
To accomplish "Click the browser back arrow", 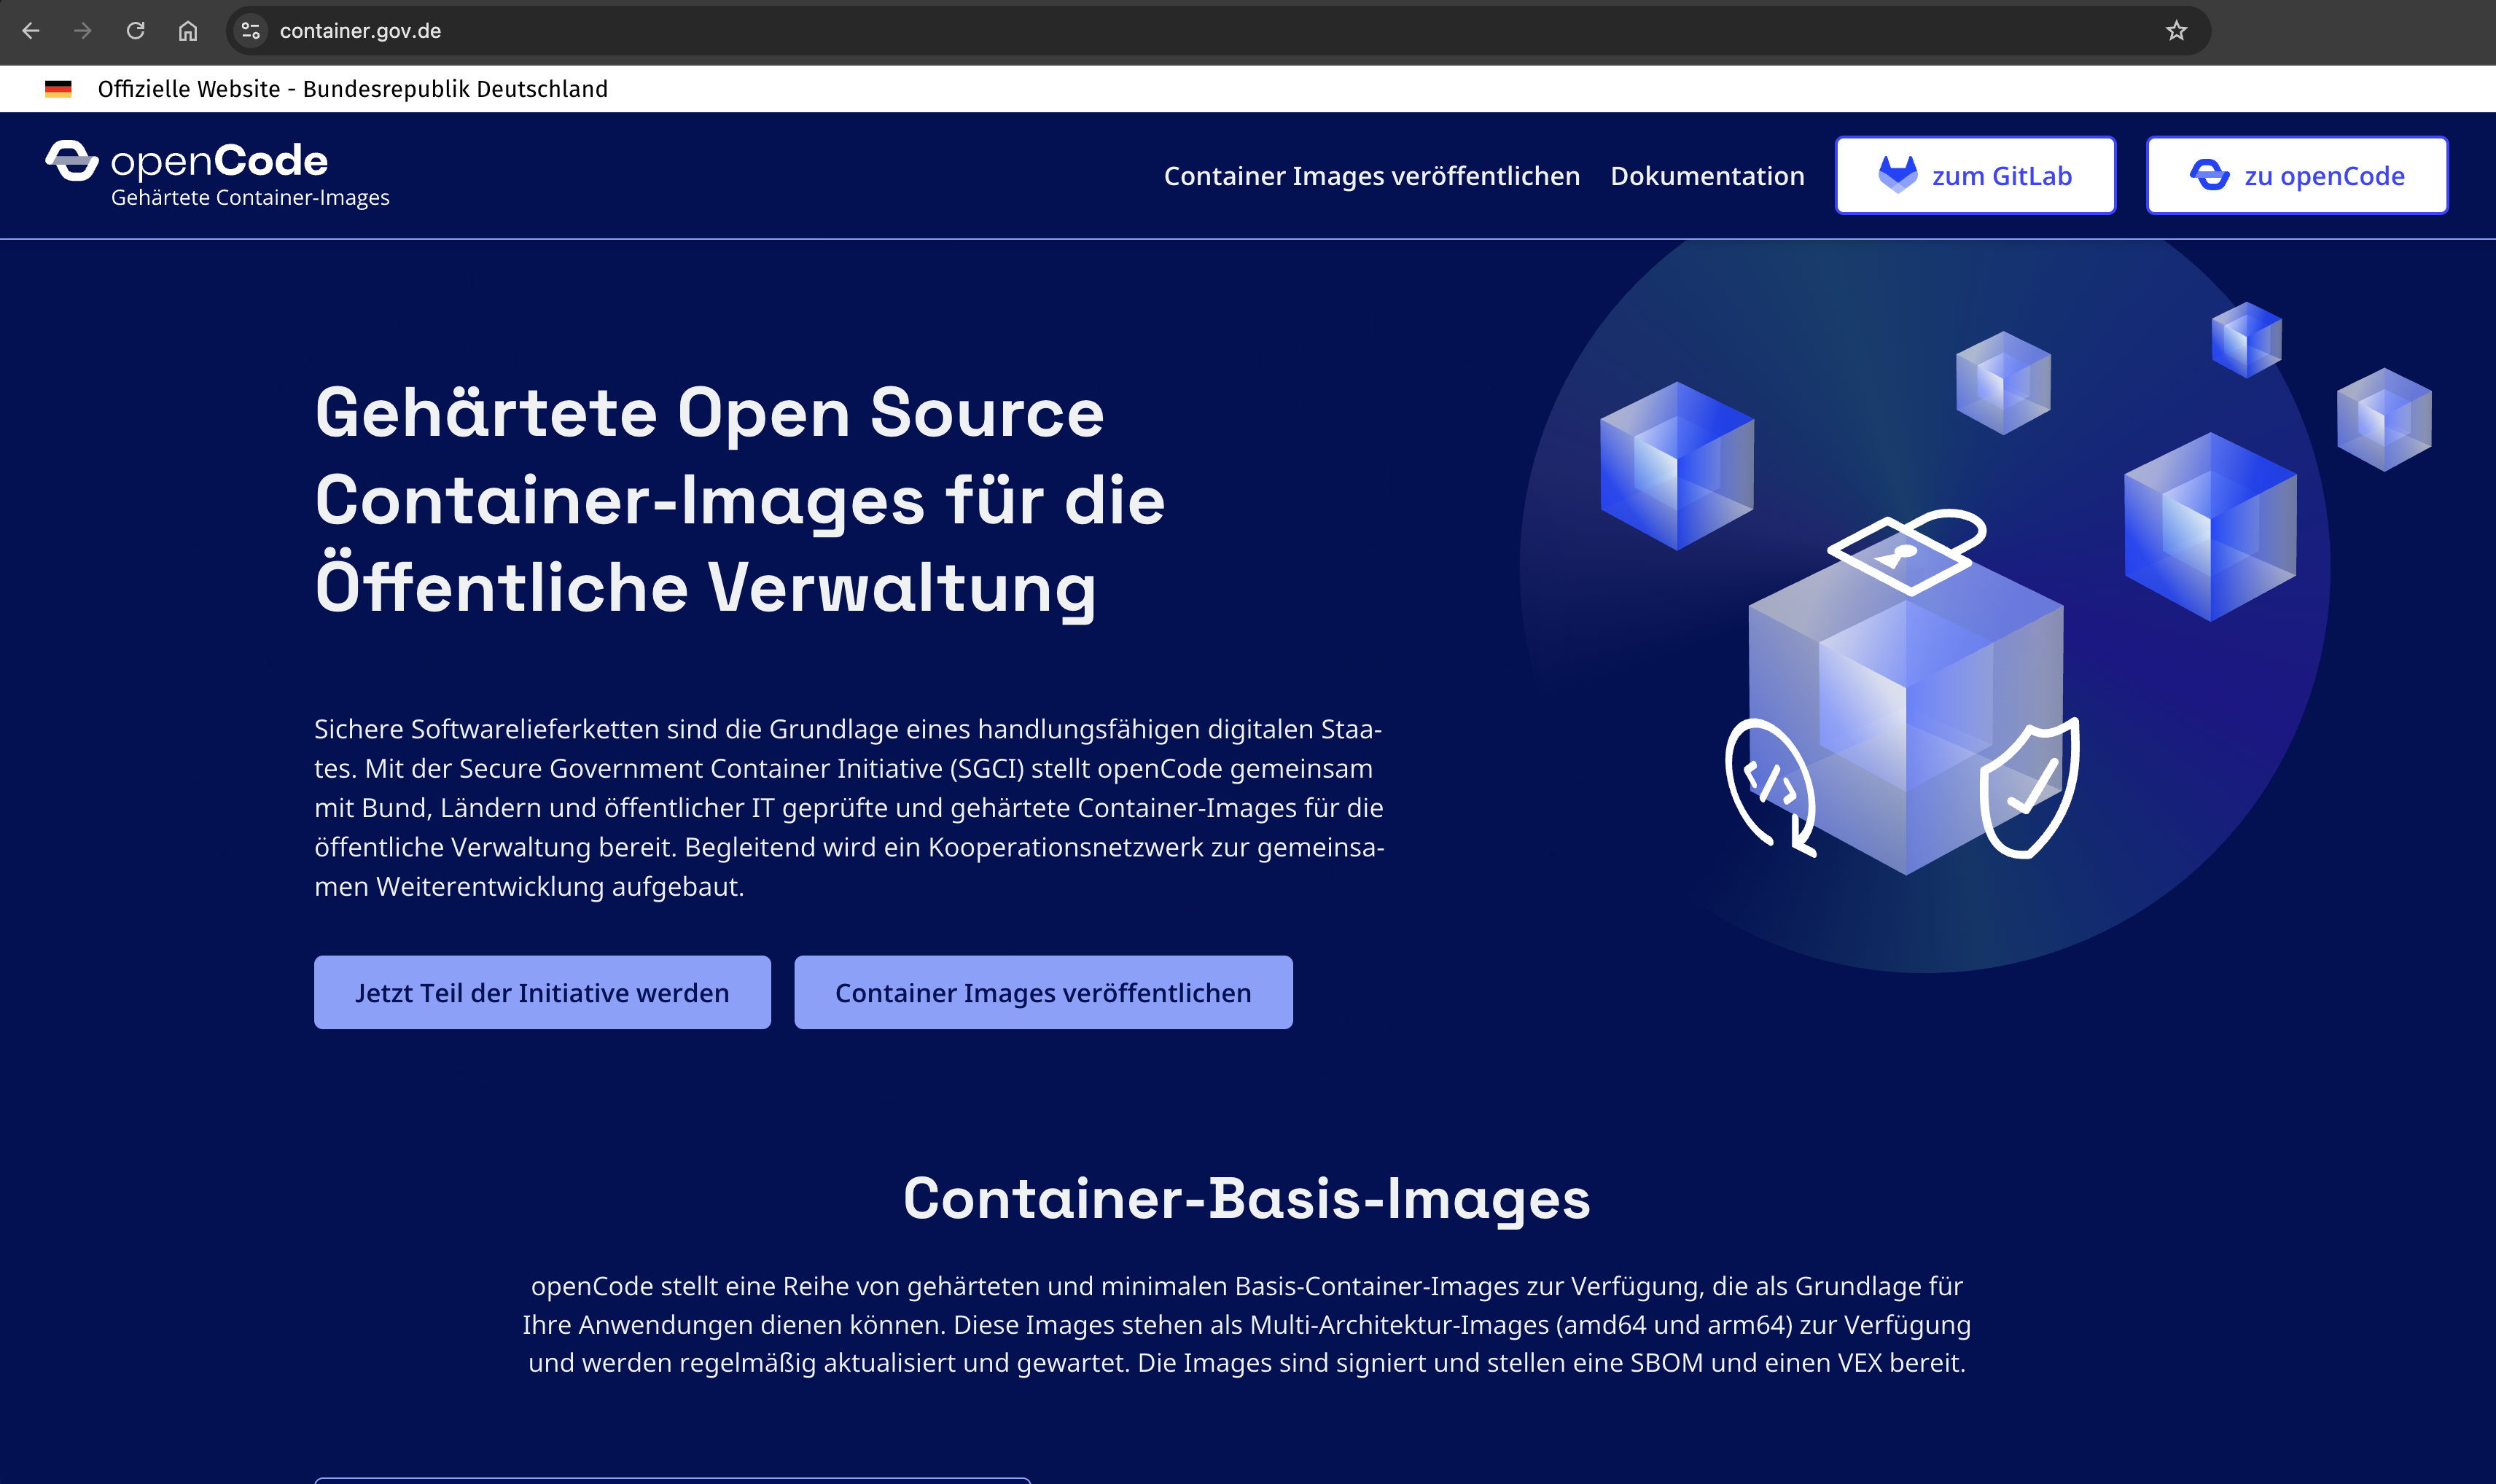I will (33, 31).
